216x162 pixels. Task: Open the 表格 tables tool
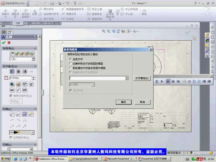pyautogui.click(x=144, y=12)
